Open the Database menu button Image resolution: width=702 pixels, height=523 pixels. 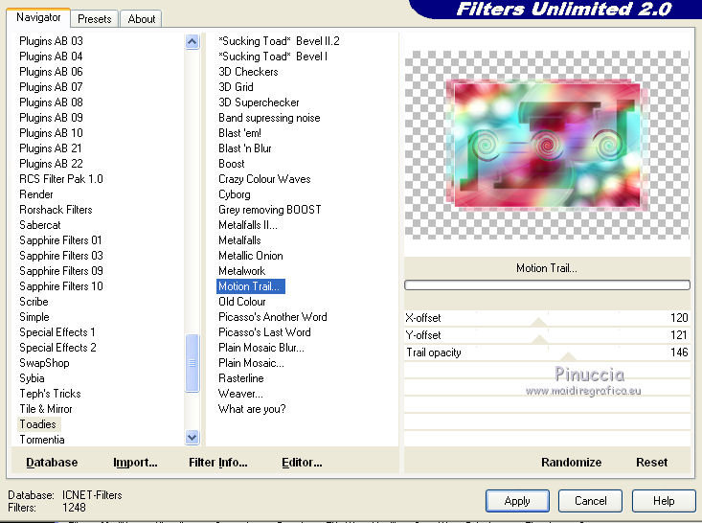click(x=52, y=462)
